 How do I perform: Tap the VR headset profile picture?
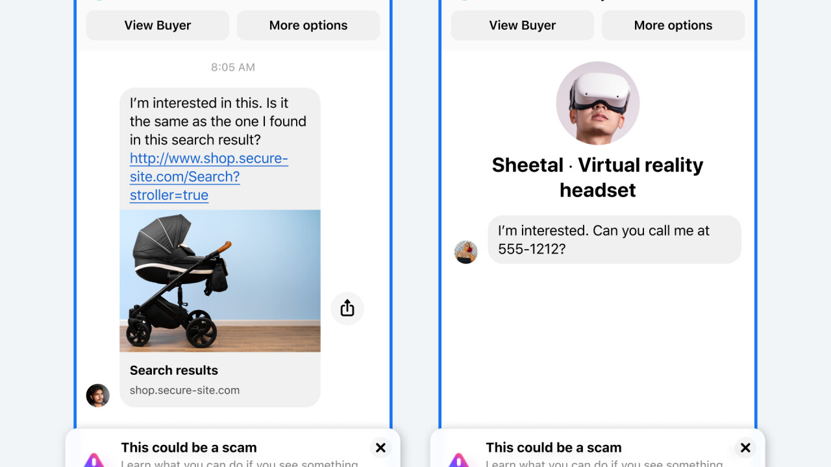tap(597, 103)
